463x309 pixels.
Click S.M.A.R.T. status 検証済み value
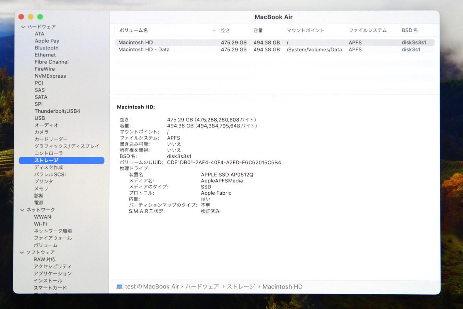210,211
